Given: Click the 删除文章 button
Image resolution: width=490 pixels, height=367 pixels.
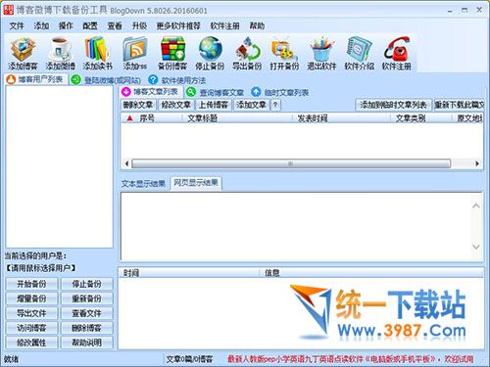Looking at the screenshot, I should pyautogui.click(x=138, y=105).
